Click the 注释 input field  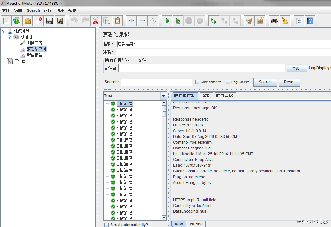[223, 52]
